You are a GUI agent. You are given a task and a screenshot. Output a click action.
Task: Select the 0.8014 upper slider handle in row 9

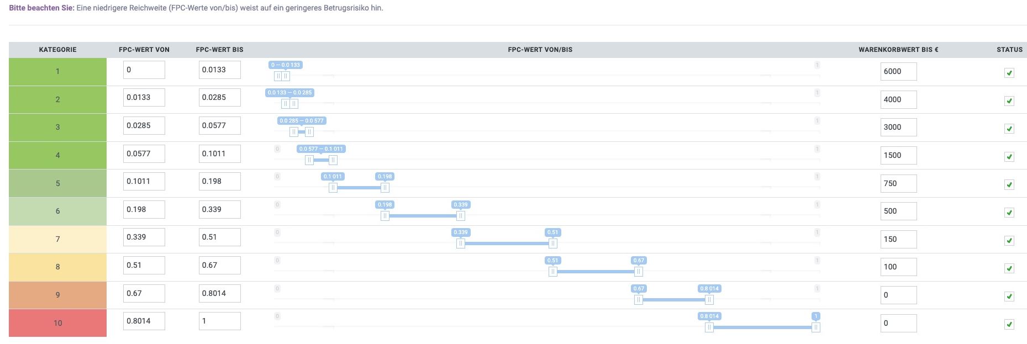tap(709, 300)
